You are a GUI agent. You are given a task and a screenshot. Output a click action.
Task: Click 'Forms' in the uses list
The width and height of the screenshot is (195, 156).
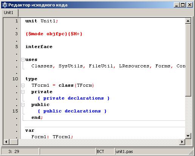163,66
